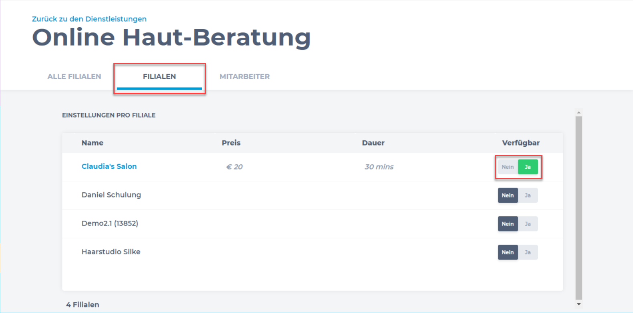Click the Name column header
633x313 pixels.
(92, 143)
